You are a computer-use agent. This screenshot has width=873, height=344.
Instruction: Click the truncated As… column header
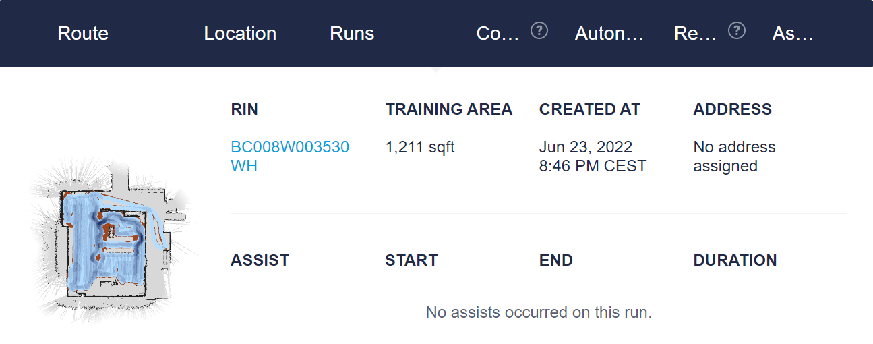[793, 34]
